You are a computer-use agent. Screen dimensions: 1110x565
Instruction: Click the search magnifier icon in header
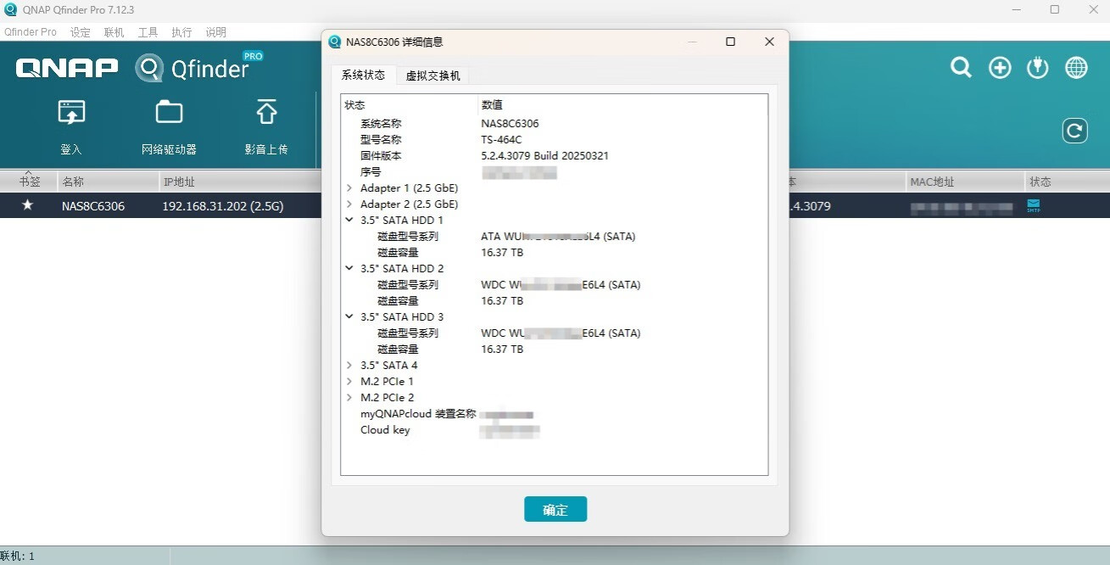click(x=961, y=68)
